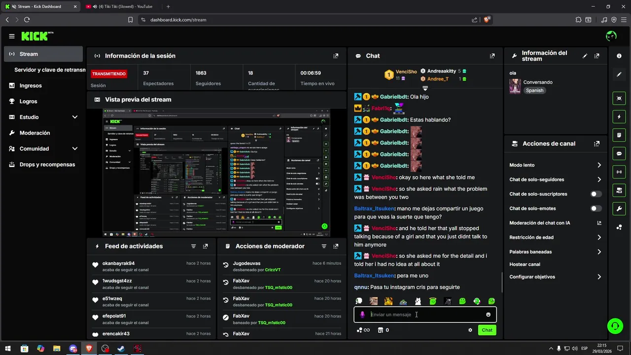The height and width of the screenshot is (355, 631).
Task: Toggle the broadcast signal widget icon in the right bar
Action: [619, 172]
